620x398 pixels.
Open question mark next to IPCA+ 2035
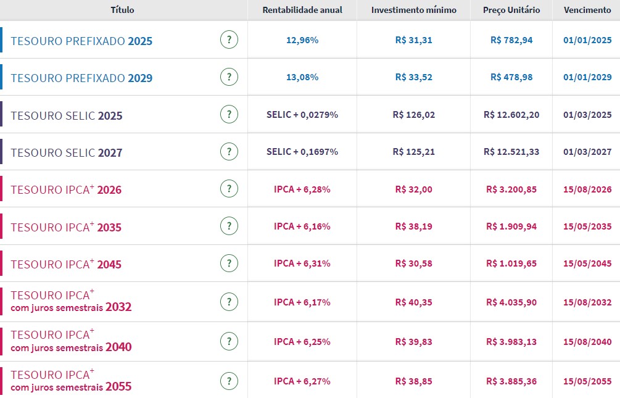click(x=229, y=226)
